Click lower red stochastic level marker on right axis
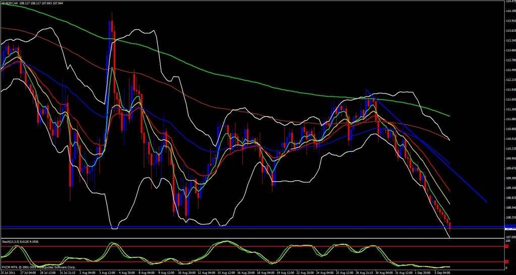 coord(506,262)
